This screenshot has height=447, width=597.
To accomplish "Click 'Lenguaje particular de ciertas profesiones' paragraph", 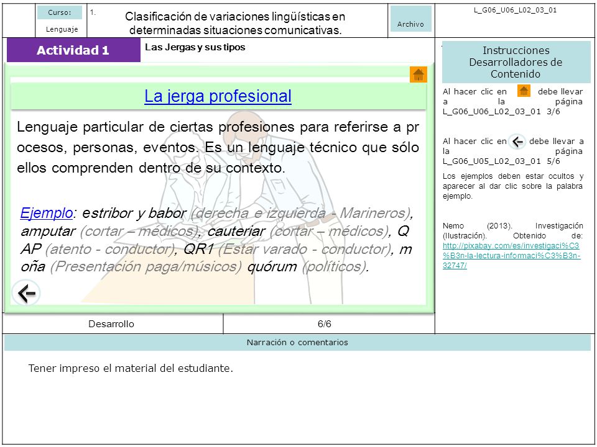I will [x=218, y=147].
